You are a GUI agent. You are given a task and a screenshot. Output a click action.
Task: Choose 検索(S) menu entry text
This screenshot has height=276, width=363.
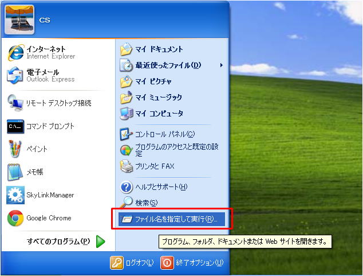(147, 203)
